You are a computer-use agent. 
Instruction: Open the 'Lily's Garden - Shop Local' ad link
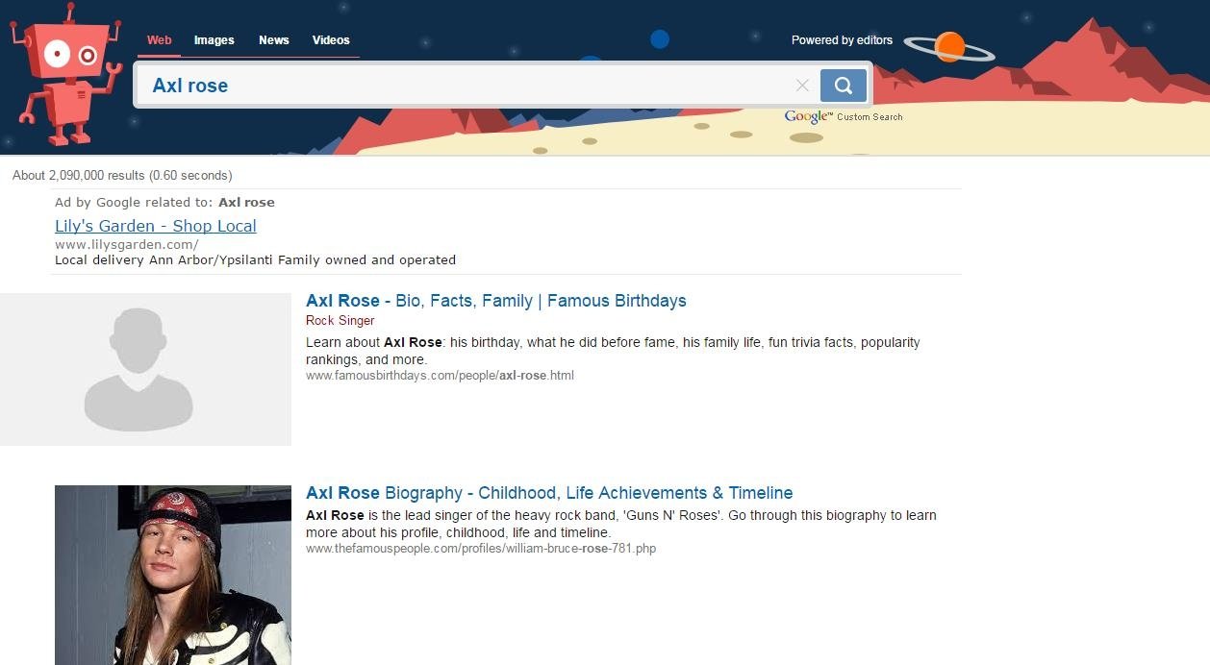click(x=156, y=226)
